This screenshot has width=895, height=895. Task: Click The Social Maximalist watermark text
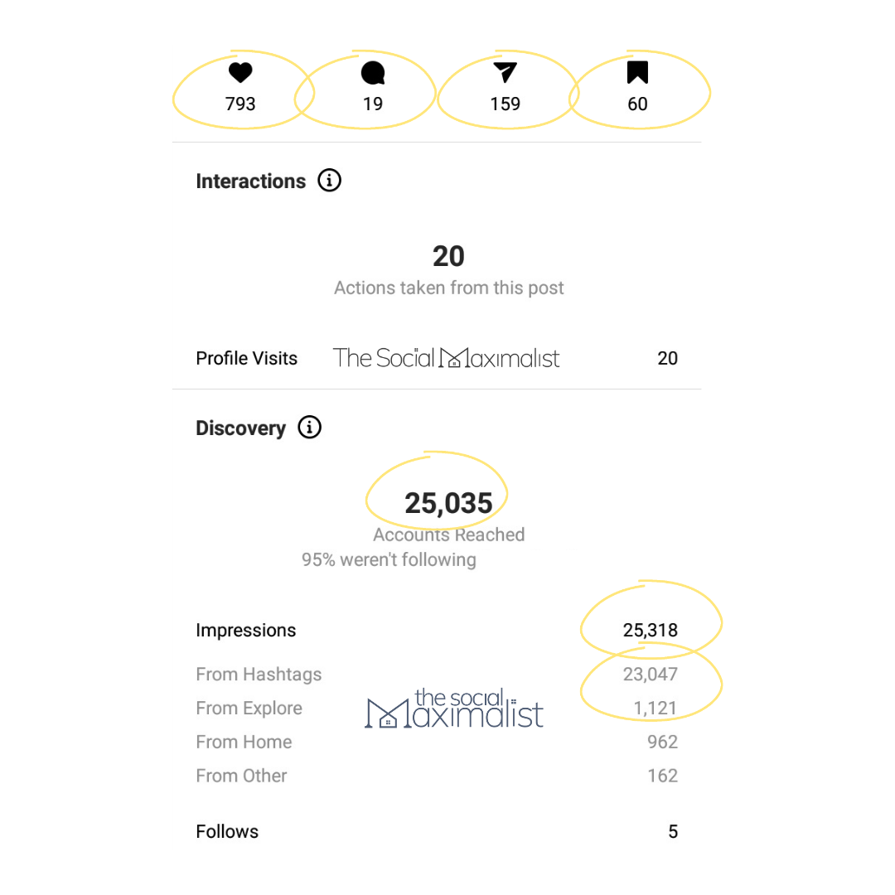click(x=446, y=358)
